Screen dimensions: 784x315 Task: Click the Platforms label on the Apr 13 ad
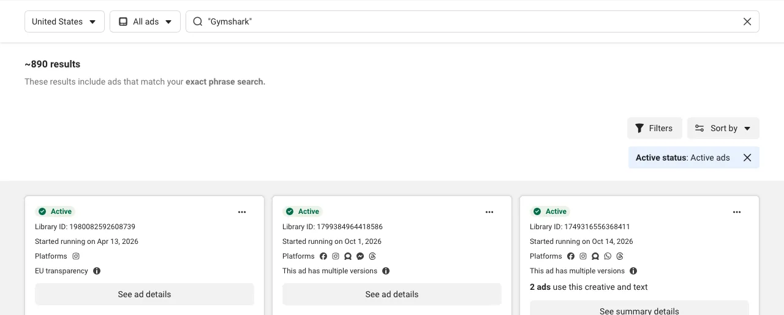(x=51, y=256)
